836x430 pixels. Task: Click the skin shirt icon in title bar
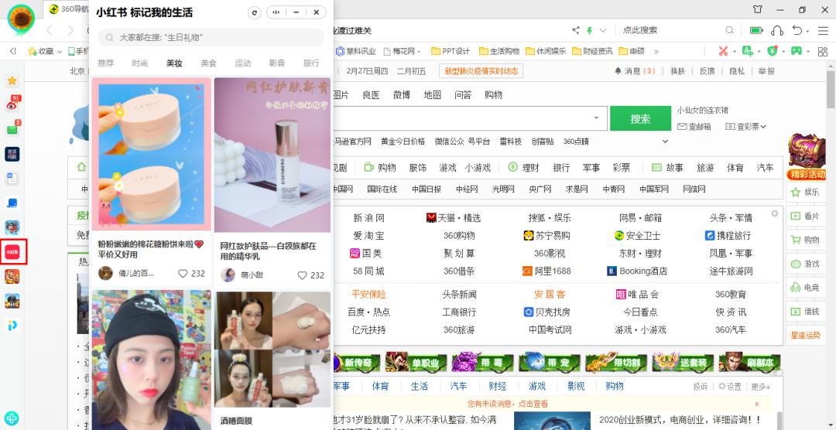click(758, 9)
